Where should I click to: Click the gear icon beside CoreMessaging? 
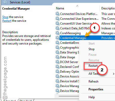(57, 33)
